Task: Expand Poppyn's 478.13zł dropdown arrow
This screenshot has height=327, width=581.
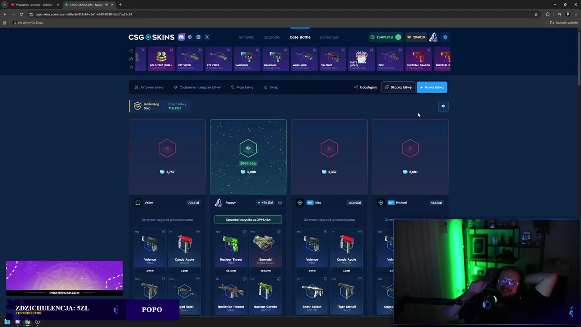Action: tap(259, 203)
